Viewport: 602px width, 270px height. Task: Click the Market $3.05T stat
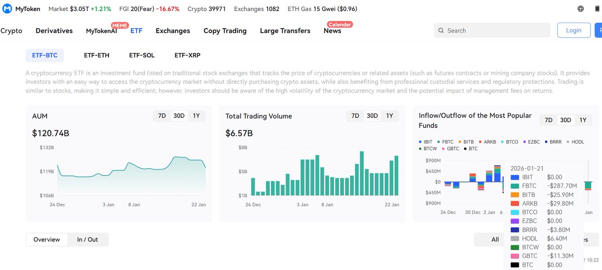click(80, 9)
